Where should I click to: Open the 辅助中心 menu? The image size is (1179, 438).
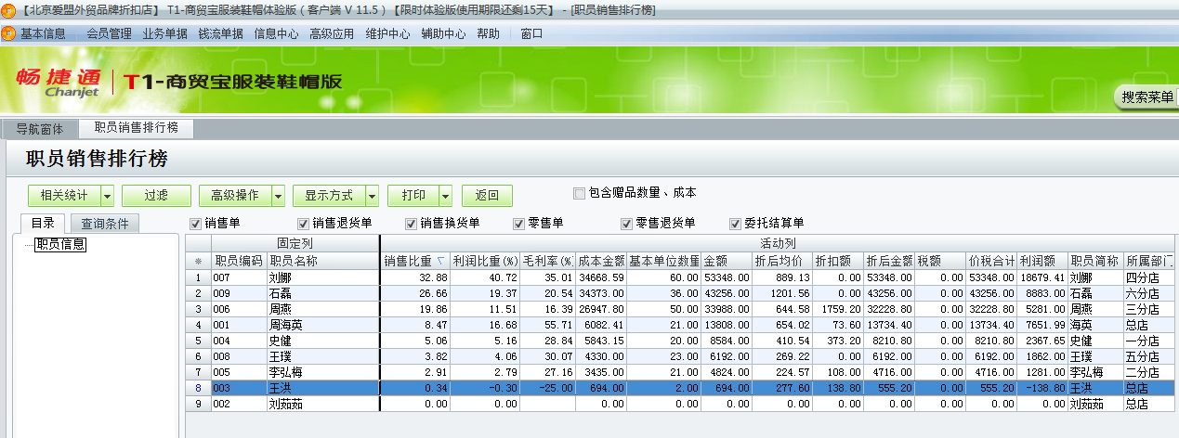[x=443, y=33]
